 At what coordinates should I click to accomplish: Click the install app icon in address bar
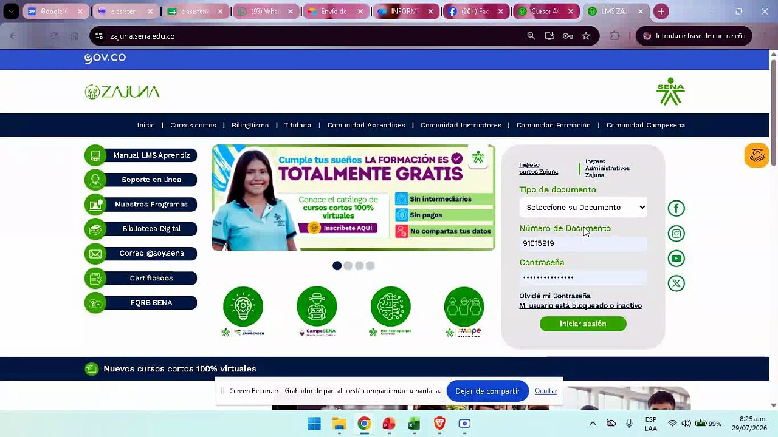pos(549,36)
